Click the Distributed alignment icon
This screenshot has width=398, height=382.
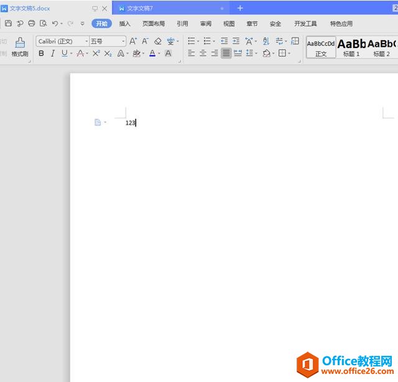238,53
